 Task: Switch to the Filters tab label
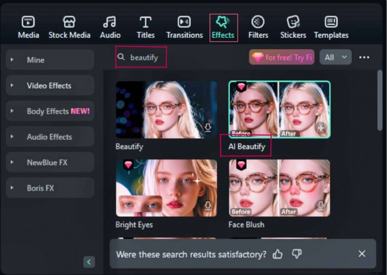(258, 35)
